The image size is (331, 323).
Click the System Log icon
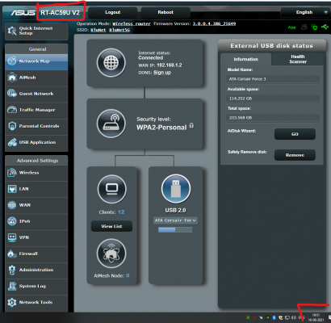tap(12, 286)
